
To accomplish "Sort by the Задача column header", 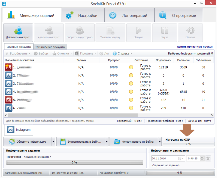I will [81, 60].
